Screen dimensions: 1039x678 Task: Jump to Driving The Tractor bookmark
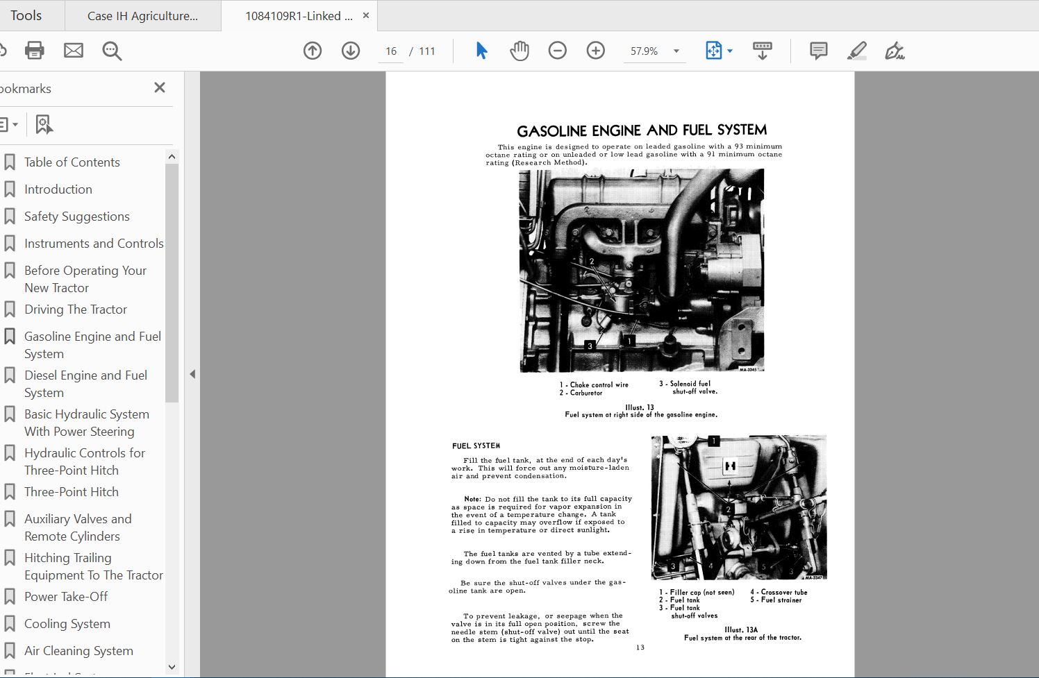(76, 309)
